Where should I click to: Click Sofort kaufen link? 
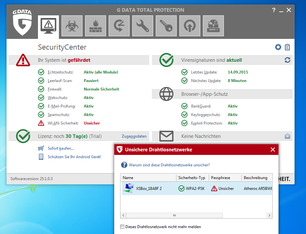pyautogui.click(x=61, y=148)
